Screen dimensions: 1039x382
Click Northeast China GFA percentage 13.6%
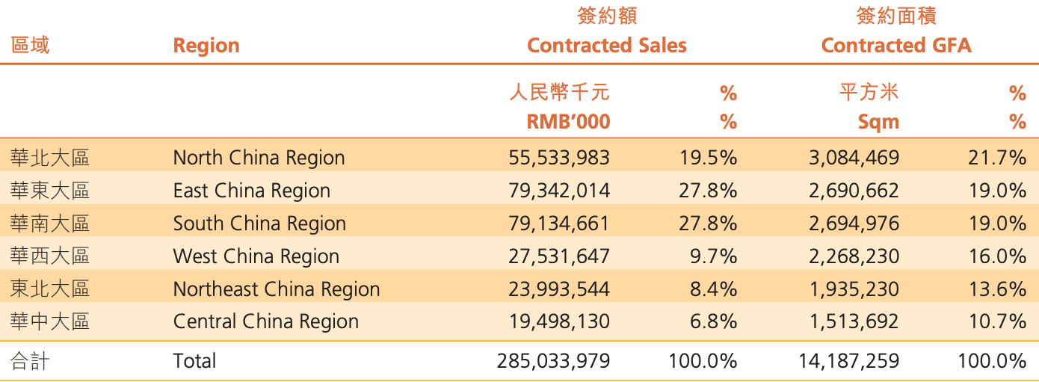click(997, 289)
